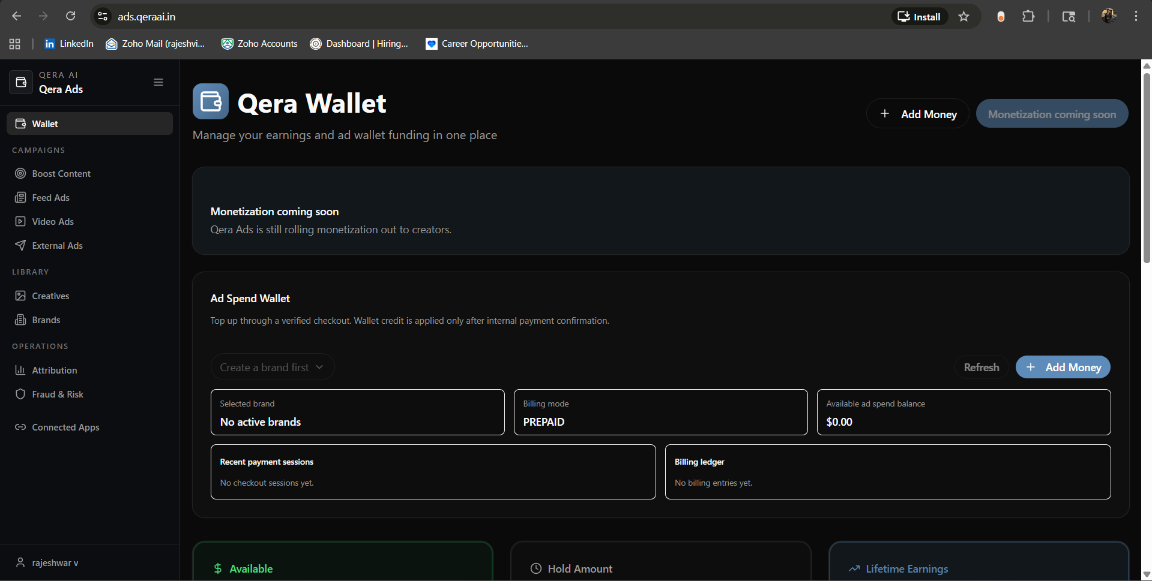Open the Brands library
The width and height of the screenshot is (1152, 581).
pos(89,320)
